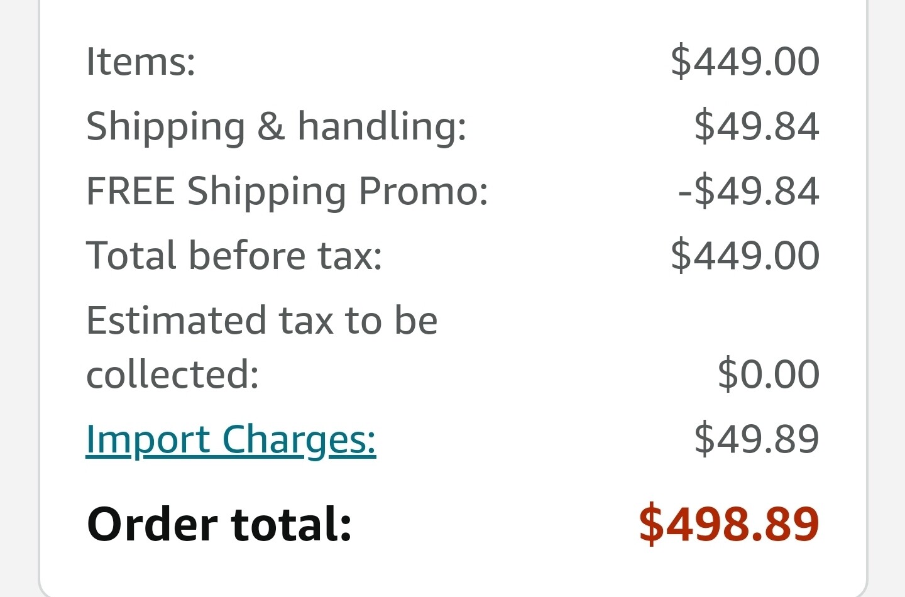Click the word 'handling:' in the shipping row
The image size is (905, 597).
coord(381,126)
